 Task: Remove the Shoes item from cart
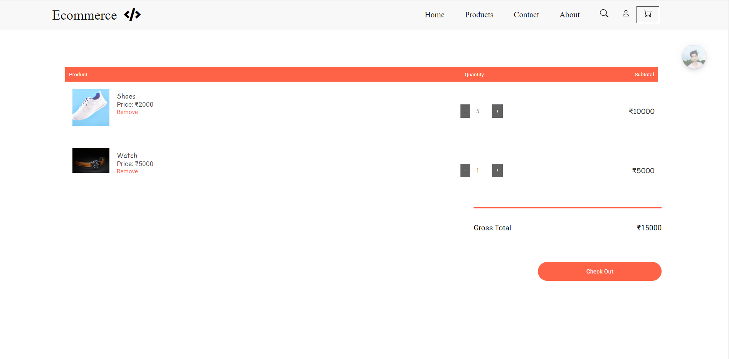(127, 112)
